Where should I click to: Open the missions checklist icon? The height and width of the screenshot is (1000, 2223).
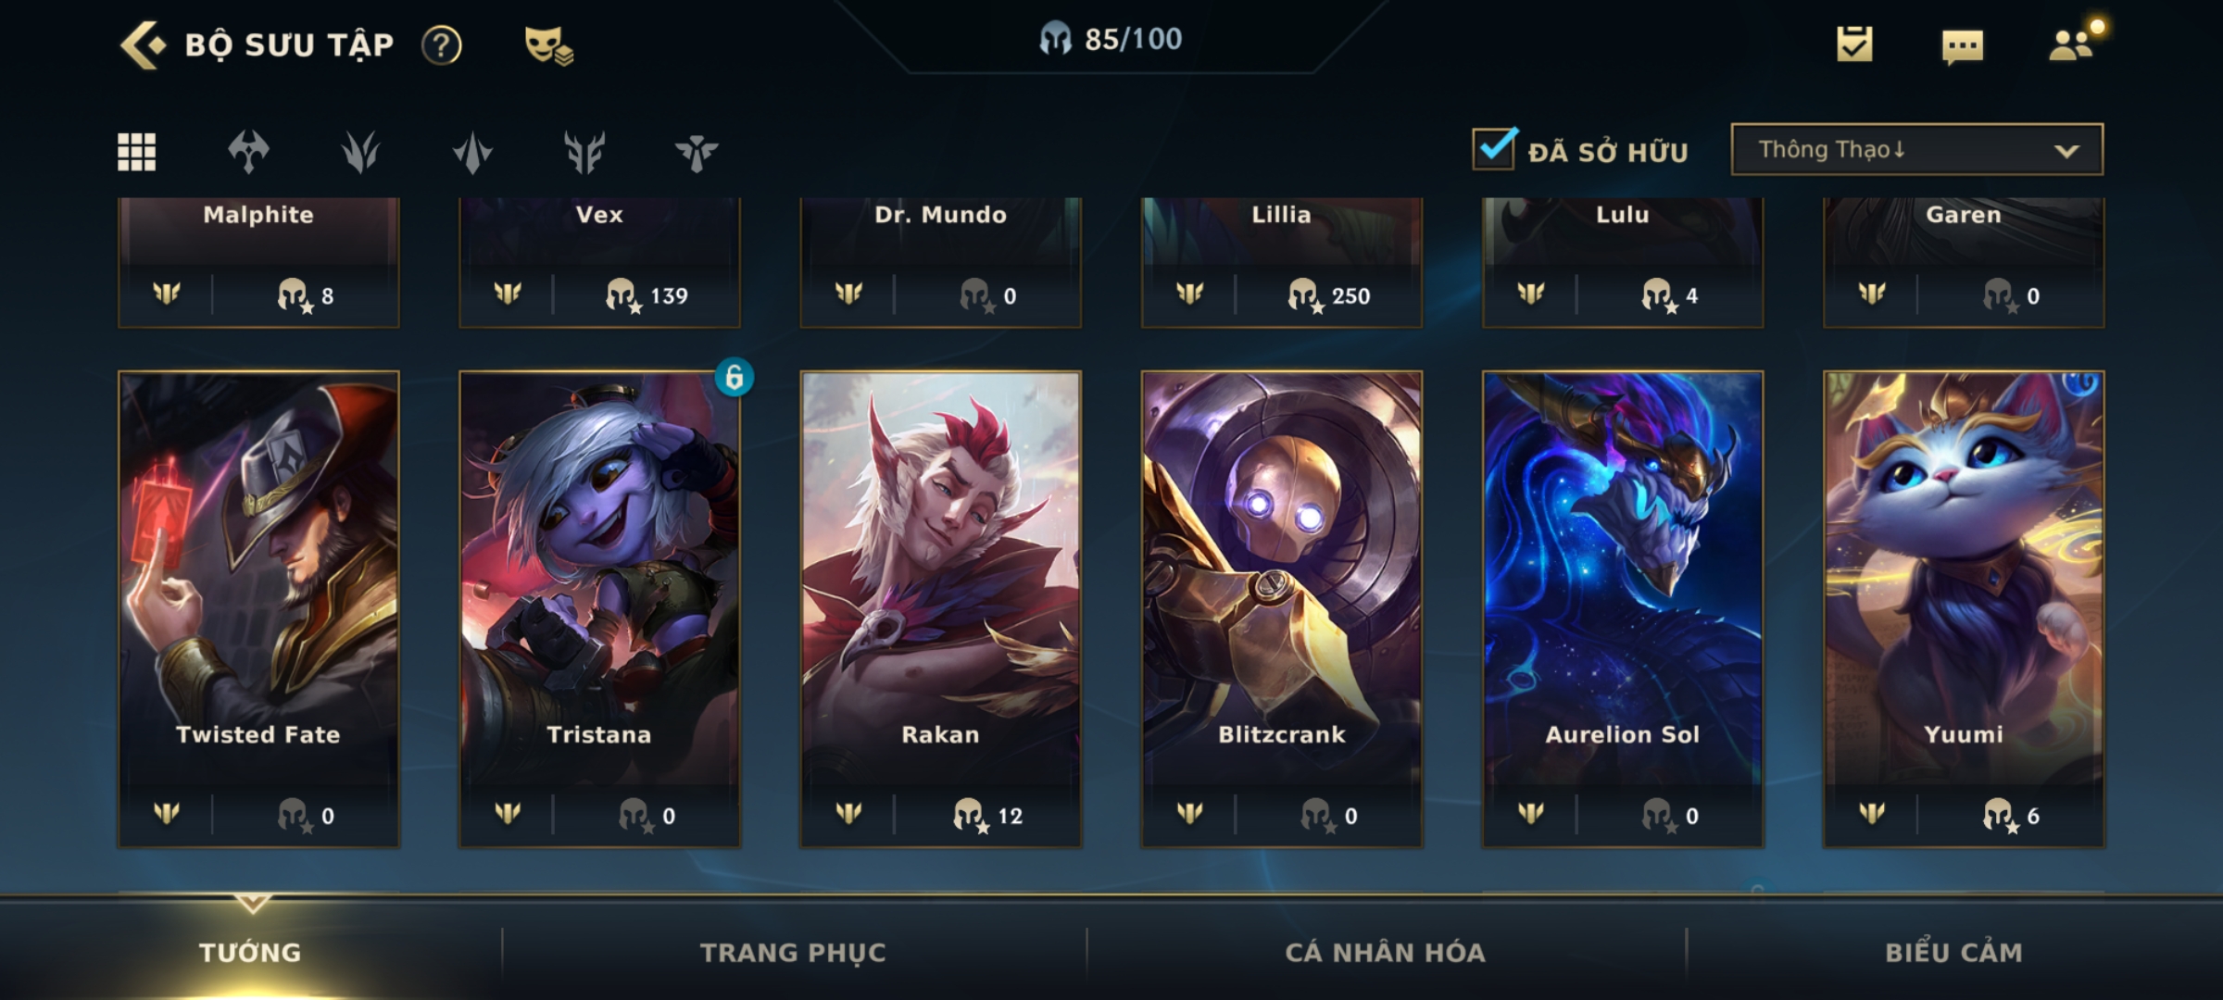pos(1854,44)
